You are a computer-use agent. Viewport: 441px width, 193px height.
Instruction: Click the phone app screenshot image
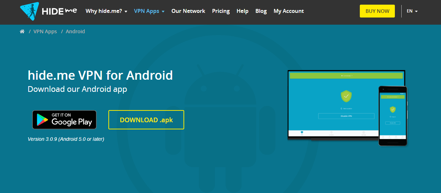click(393, 116)
